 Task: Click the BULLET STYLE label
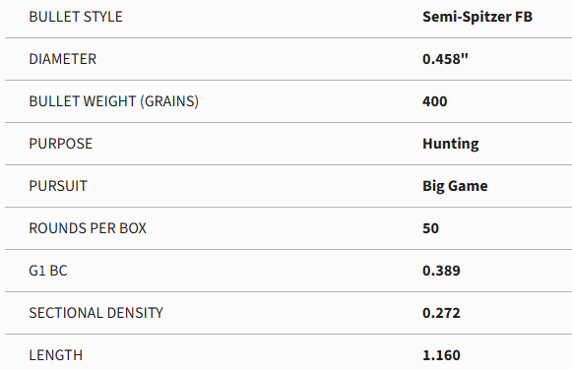pyautogui.click(x=76, y=17)
